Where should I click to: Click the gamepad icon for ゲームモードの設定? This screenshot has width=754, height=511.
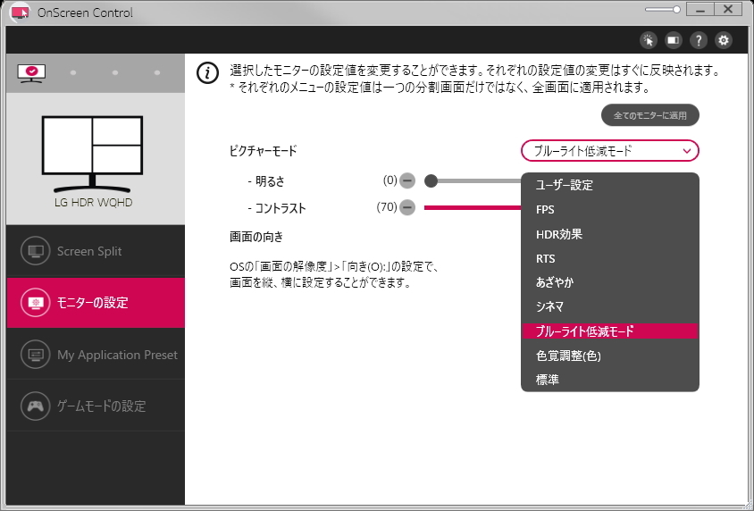click(x=36, y=406)
